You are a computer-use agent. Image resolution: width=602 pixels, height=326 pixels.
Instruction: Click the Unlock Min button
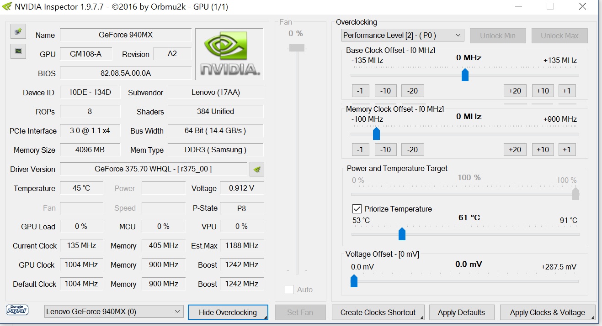pos(497,36)
